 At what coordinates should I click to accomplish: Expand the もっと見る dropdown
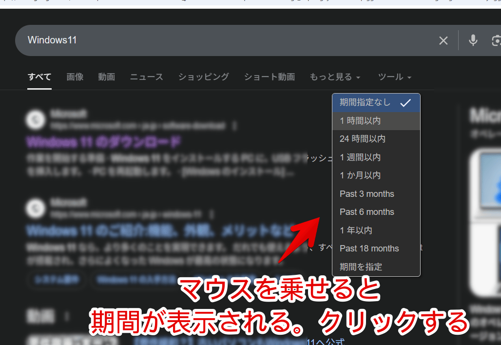click(x=334, y=77)
